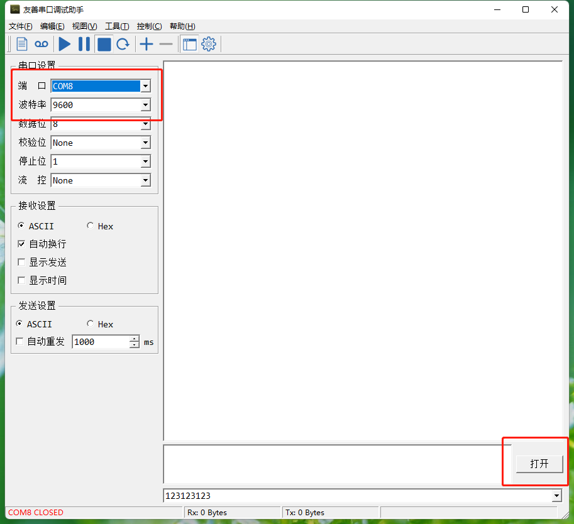
Task: Maximize the 友善串口调试助手 window
Action: pyautogui.click(x=526, y=9)
